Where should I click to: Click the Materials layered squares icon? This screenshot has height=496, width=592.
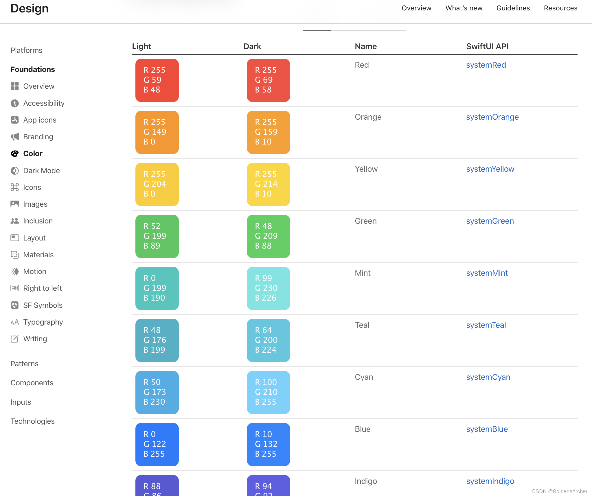click(15, 255)
